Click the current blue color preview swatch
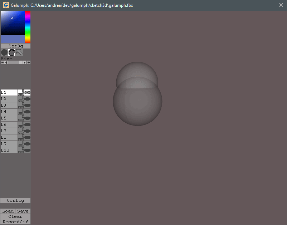287x225 pixels. pos(13,39)
